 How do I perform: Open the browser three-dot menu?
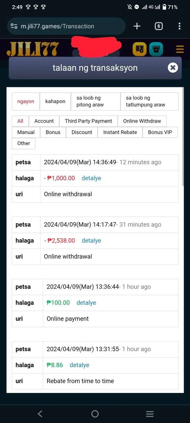pyautogui.click(x=179, y=26)
